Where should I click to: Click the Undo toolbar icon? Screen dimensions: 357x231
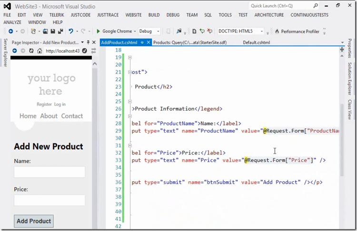71,31
